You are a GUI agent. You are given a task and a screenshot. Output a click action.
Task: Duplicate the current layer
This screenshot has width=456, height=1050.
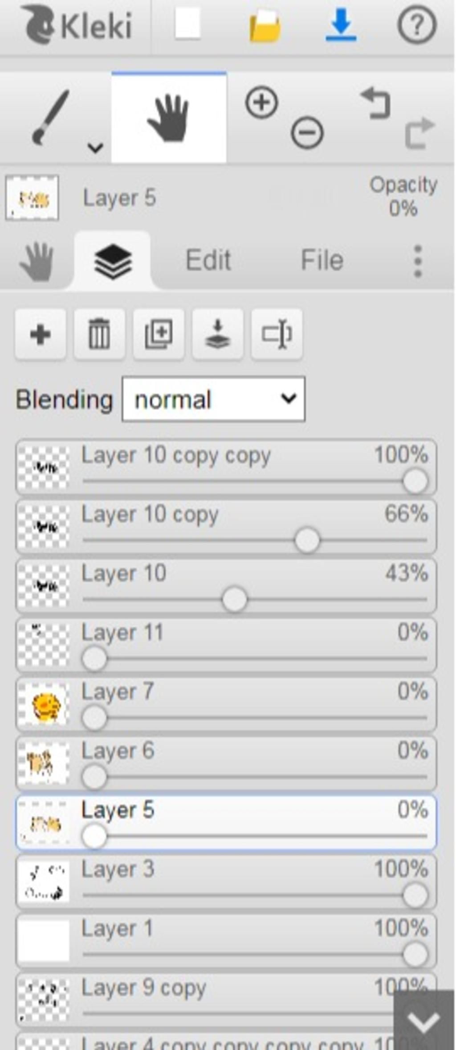pos(159,334)
